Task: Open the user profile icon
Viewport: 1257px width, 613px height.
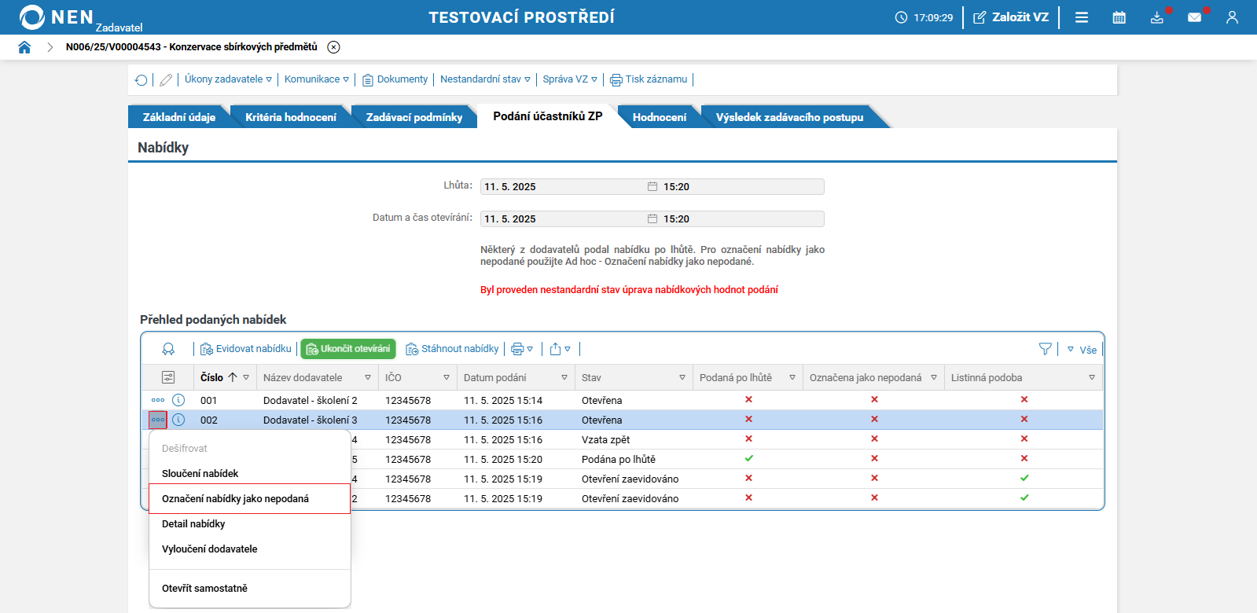Action: 1232,17
